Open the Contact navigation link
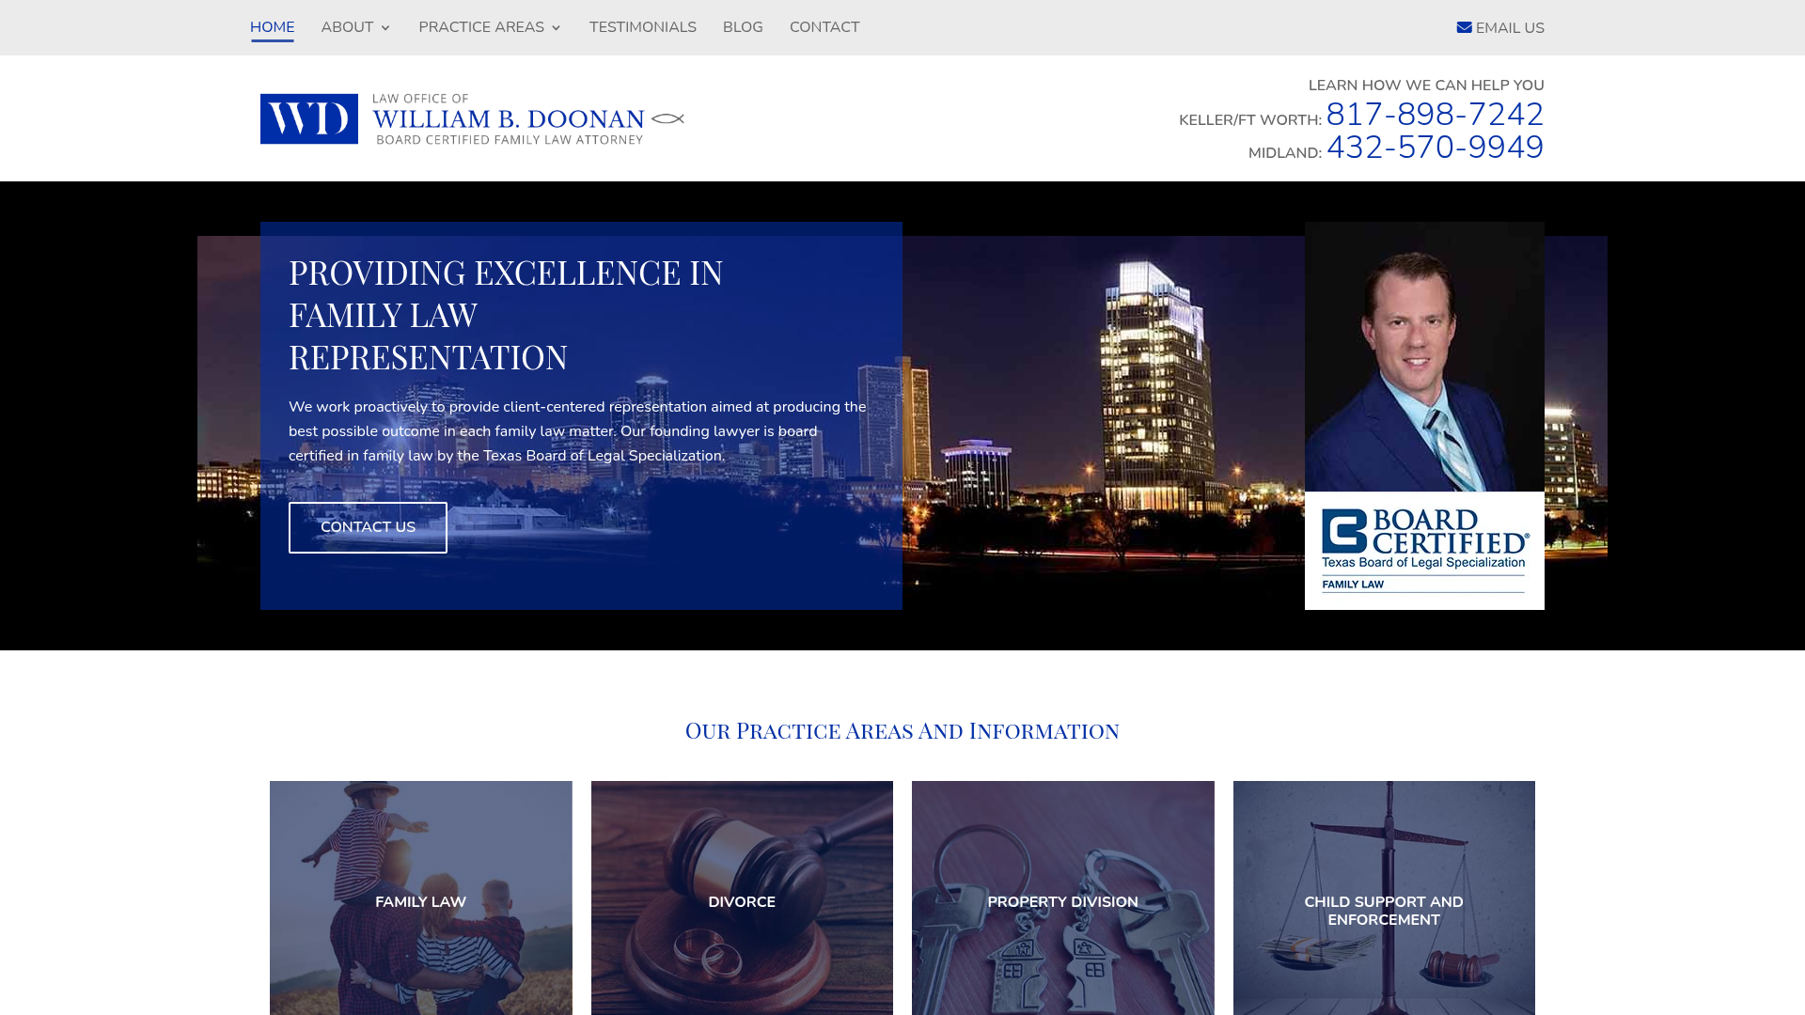 824,27
